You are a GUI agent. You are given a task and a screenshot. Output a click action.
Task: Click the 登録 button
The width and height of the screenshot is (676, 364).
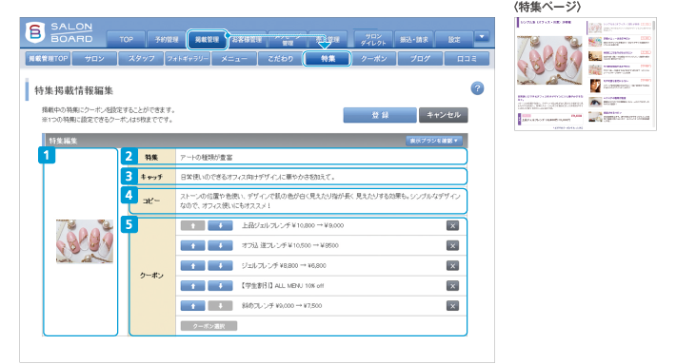pos(380,115)
